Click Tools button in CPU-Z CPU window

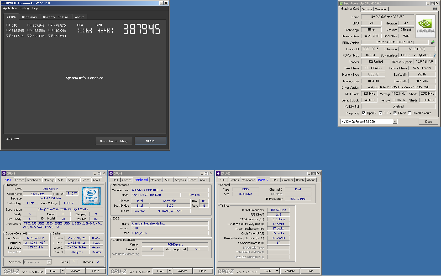tap(53, 271)
